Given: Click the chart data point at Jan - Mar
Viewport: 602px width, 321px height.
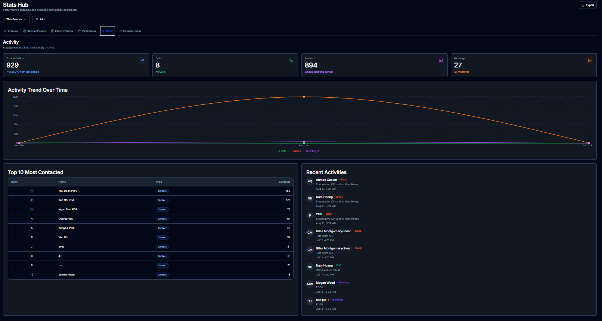Looking at the screenshot, I should 19,143.
